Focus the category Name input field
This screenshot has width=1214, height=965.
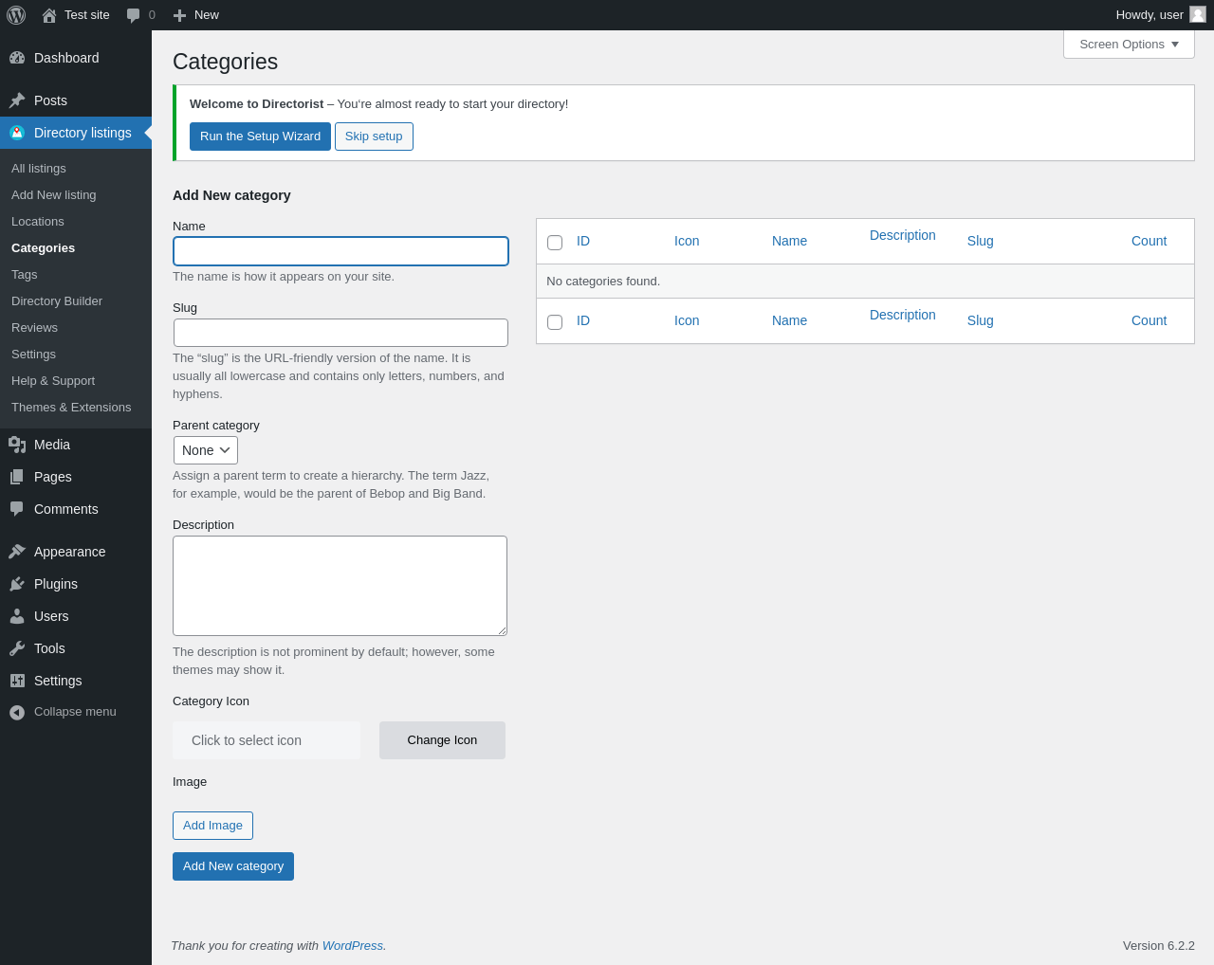(341, 251)
